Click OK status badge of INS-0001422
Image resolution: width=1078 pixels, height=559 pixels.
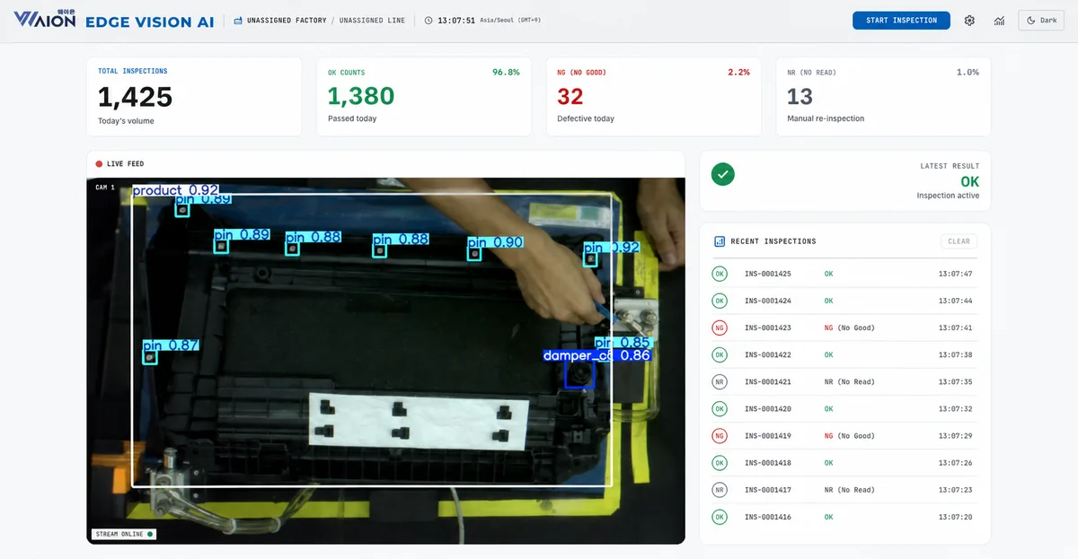(720, 354)
